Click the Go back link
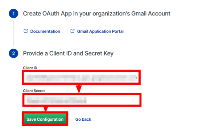203x138 pixels. click(x=83, y=119)
